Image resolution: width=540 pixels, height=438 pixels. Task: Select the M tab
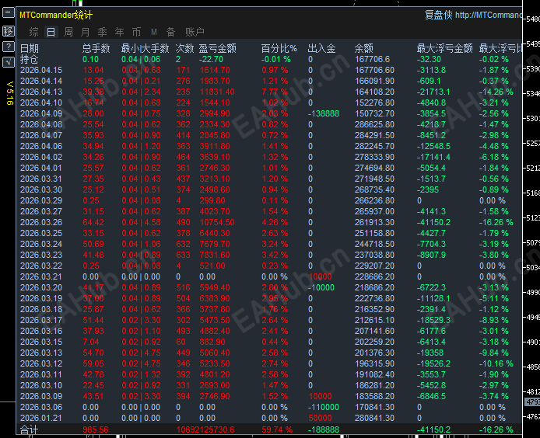point(153,32)
